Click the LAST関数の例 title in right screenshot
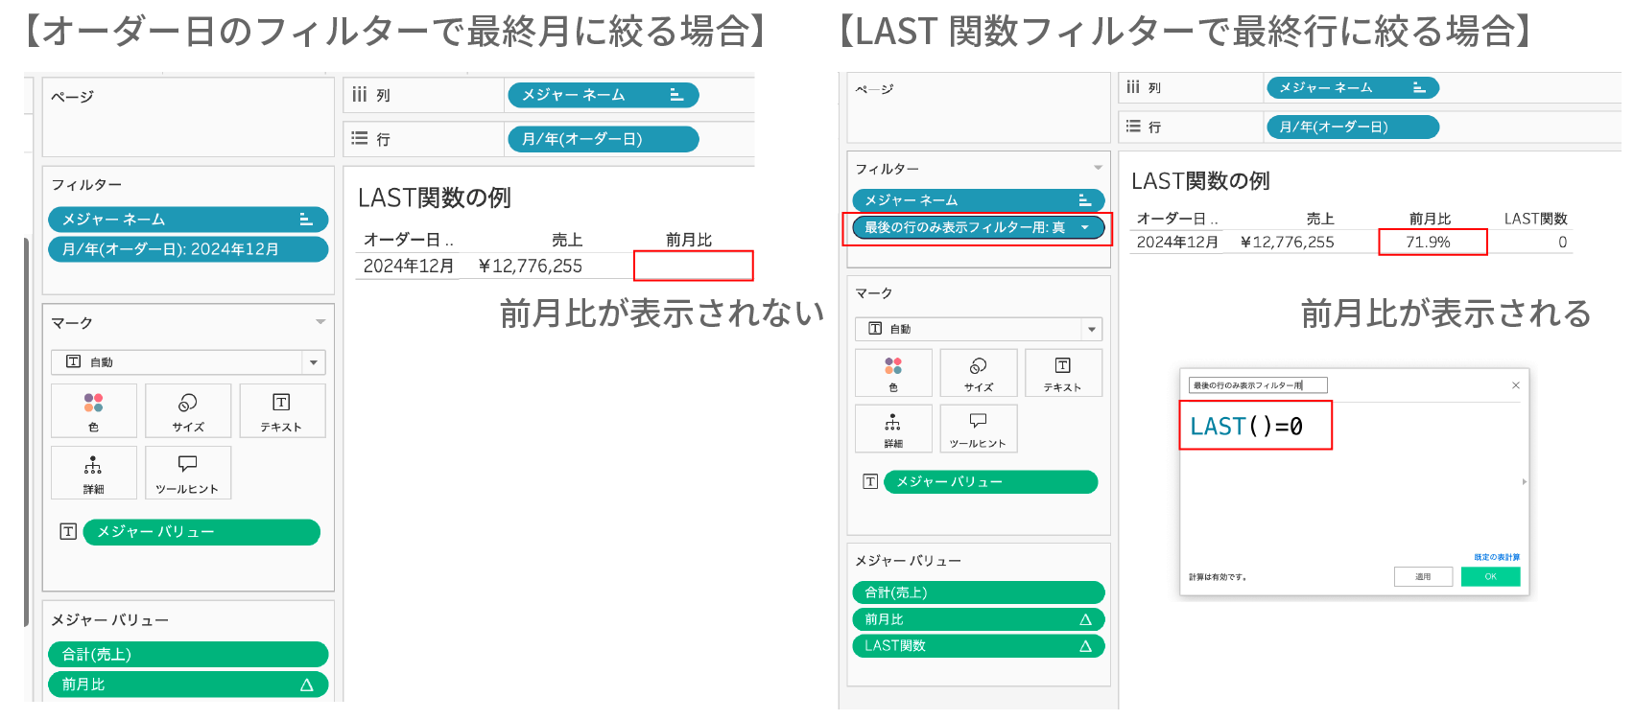Viewport: 1634px width, 720px height. [1200, 181]
